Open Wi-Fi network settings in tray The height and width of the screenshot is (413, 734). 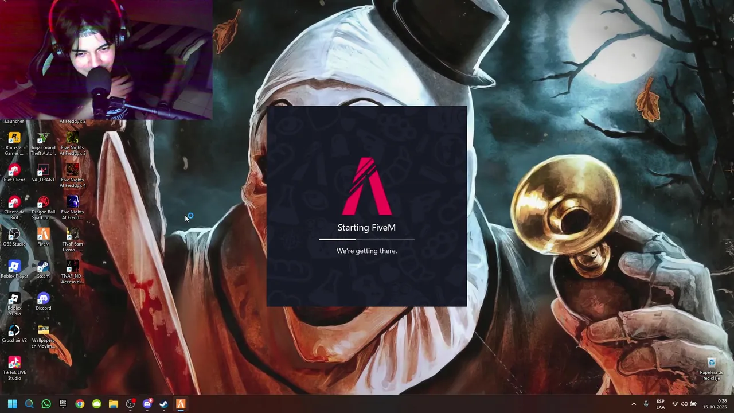(x=675, y=404)
